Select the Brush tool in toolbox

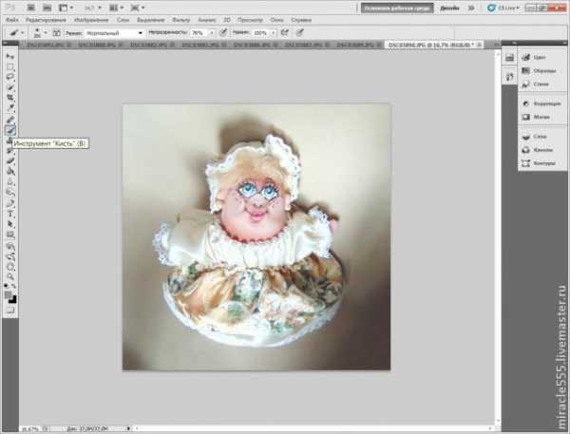10,130
